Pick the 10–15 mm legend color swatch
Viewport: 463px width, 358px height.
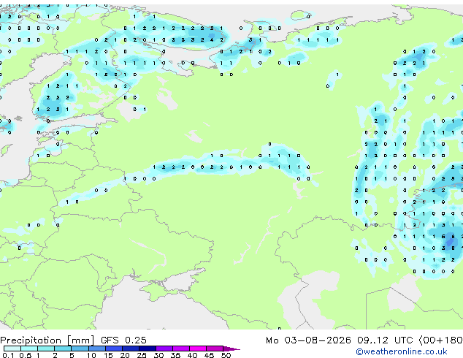tap(97, 349)
